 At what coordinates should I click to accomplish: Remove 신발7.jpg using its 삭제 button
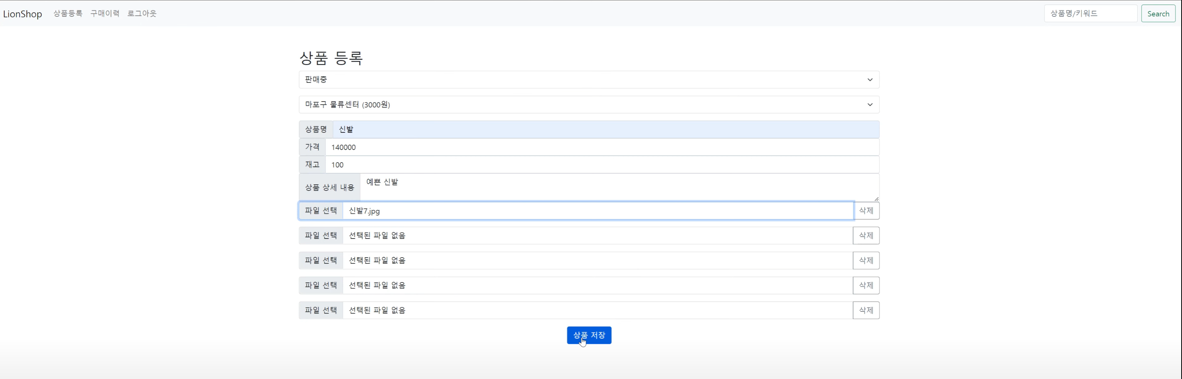(x=867, y=211)
